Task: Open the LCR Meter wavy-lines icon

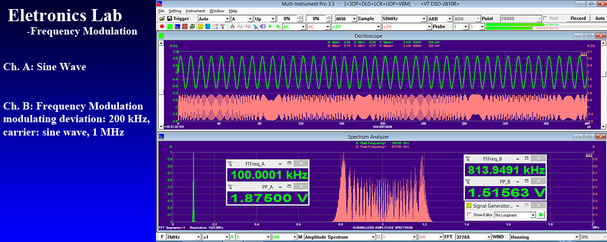Action: point(215,27)
